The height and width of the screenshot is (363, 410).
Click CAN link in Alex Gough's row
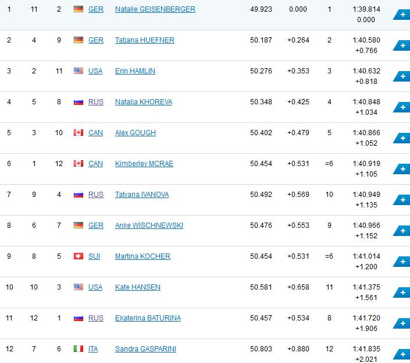[95, 133]
